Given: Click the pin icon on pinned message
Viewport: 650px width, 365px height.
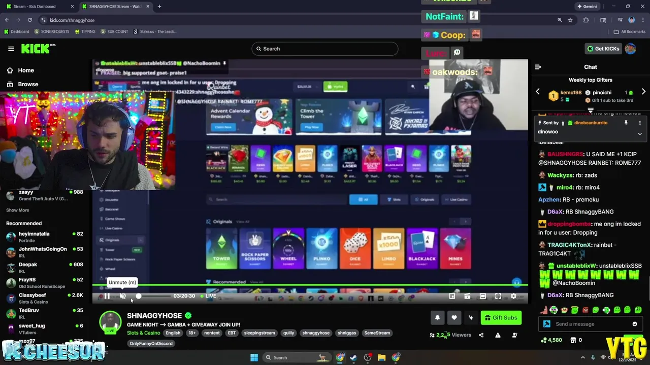Looking at the screenshot, I should [626, 123].
